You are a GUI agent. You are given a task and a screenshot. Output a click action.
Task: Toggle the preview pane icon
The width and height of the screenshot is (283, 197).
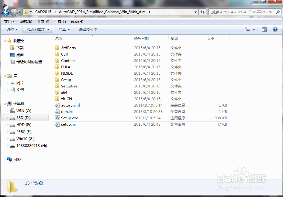click(264, 29)
